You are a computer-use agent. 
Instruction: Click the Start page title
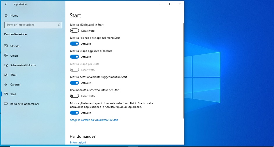pos(75,15)
